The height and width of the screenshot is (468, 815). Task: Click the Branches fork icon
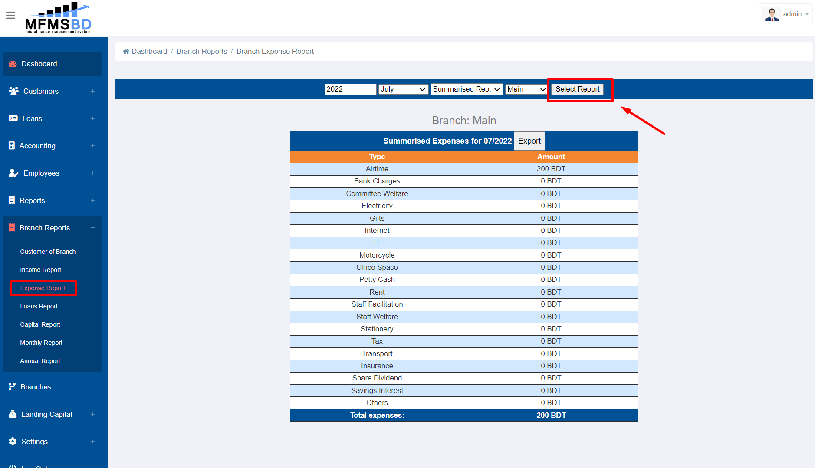click(12, 387)
